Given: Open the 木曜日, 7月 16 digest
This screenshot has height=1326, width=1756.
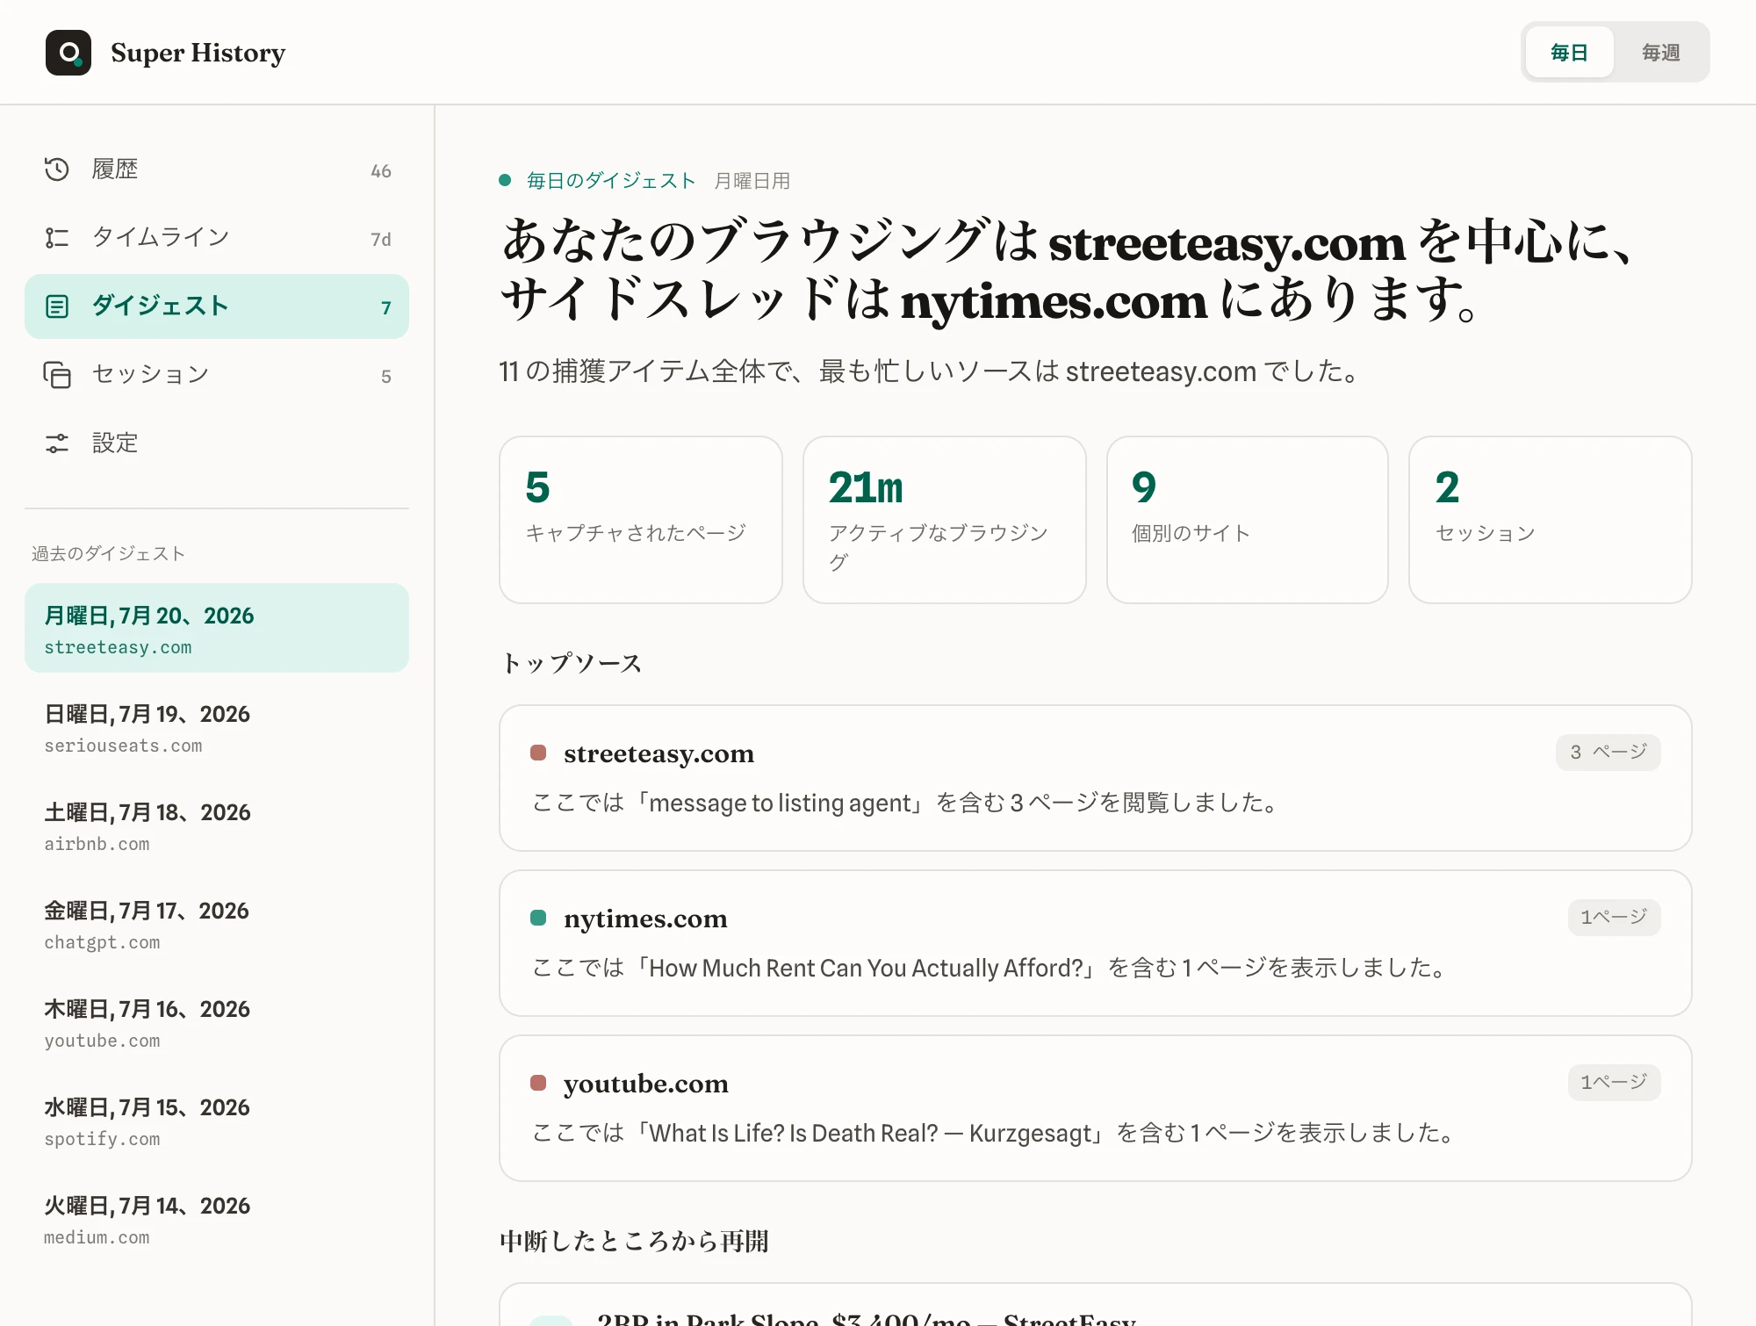Looking at the screenshot, I should click(x=217, y=1021).
